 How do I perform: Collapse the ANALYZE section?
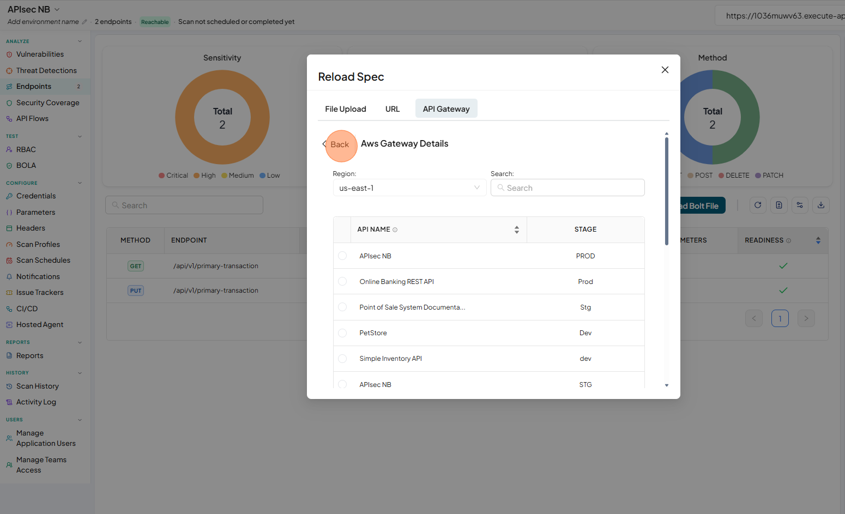[80, 41]
